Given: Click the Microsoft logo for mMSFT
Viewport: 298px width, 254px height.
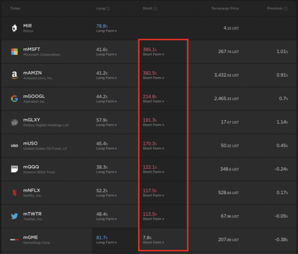Looking at the screenshot, I should coord(14,52).
